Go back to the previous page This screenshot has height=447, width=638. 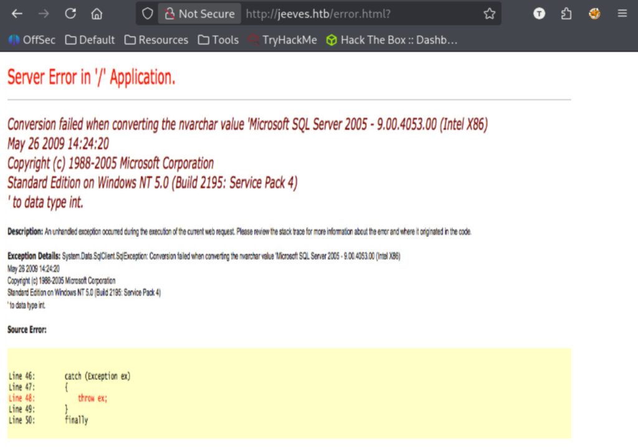[17, 14]
